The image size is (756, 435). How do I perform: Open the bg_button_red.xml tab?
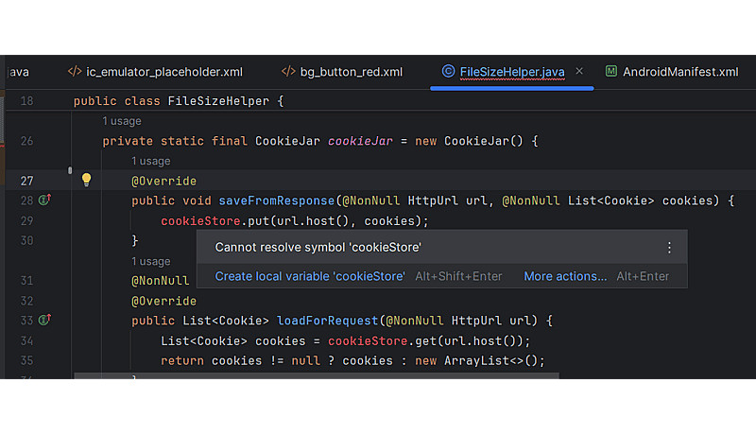[x=351, y=72]
